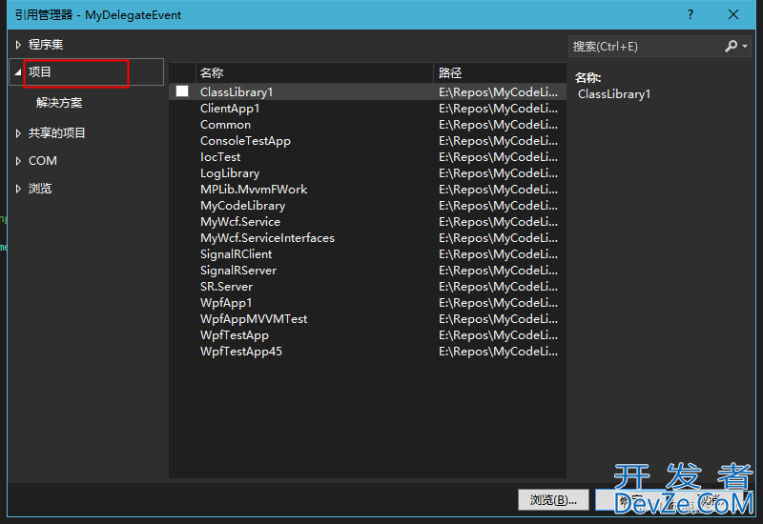Click the 浏览(B)... button
This screenshot has width=763, height=524.
click(x=553, y=499)
